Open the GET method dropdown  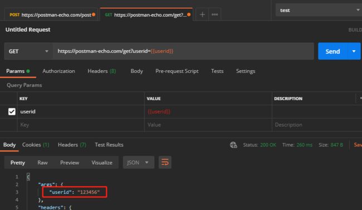28,51
